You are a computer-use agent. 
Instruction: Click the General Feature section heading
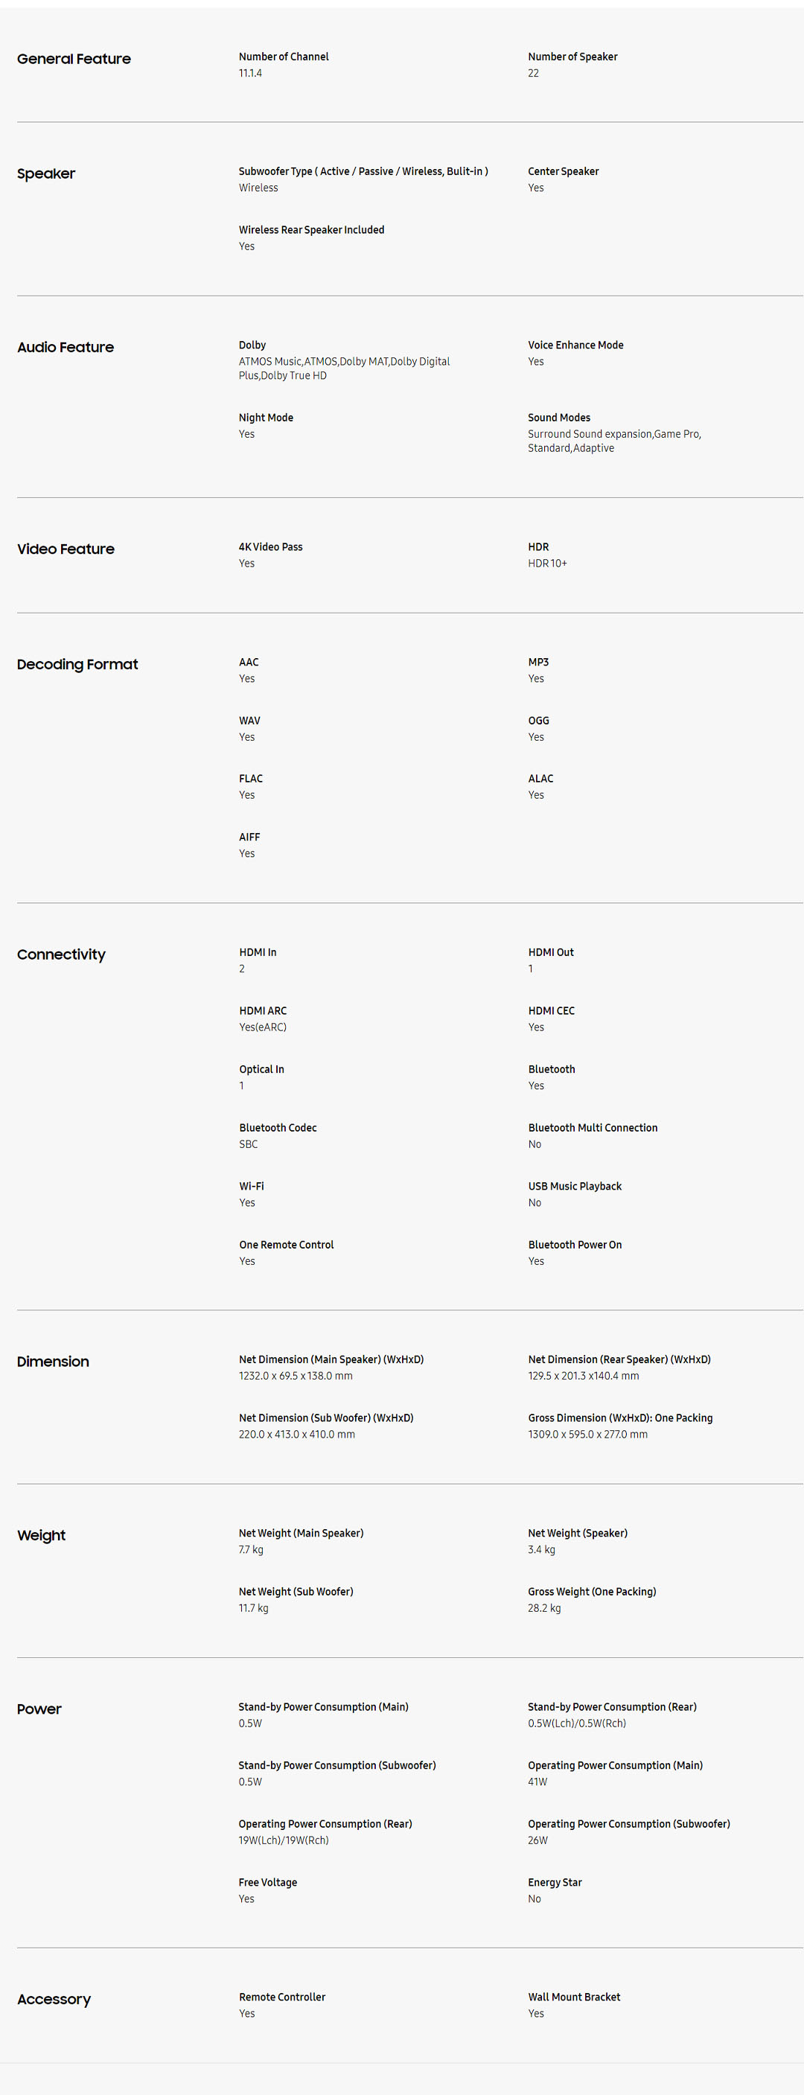point(74,59)
